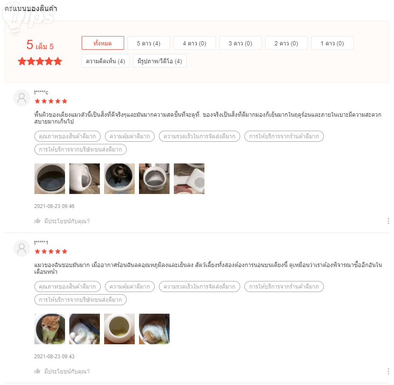The height and width of the screenshot is (385, 394).
Task: Open three-dot menu for second review
Action: tap(388, 371)
